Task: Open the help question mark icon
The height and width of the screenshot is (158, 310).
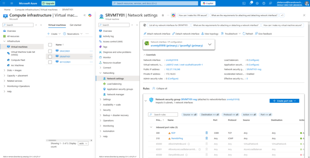Action: tap(264, 3)
